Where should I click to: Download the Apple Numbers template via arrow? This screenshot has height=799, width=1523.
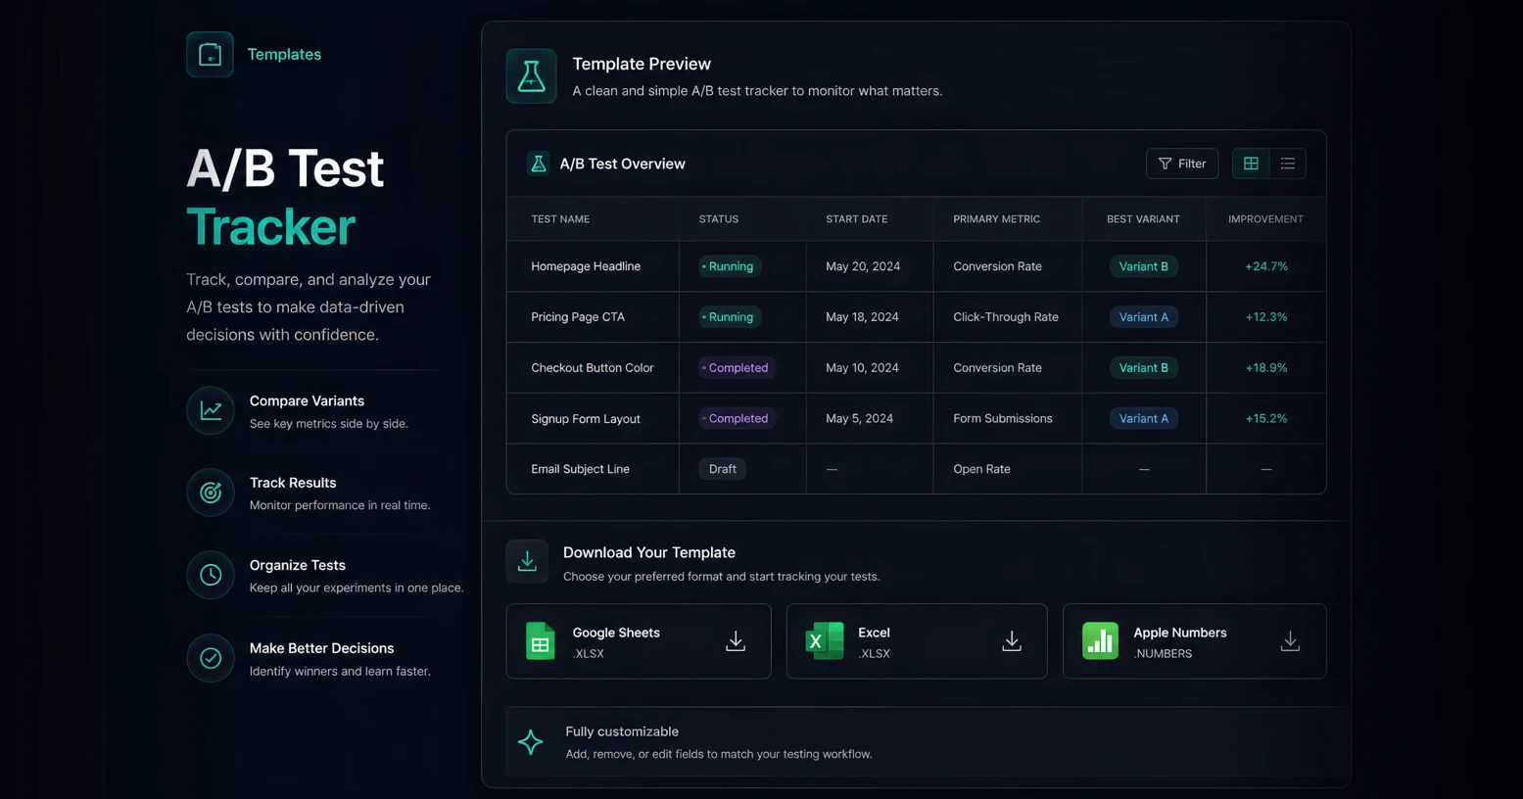(1290, 641)
